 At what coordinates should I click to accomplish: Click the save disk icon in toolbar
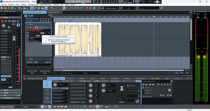pos(12,8)
